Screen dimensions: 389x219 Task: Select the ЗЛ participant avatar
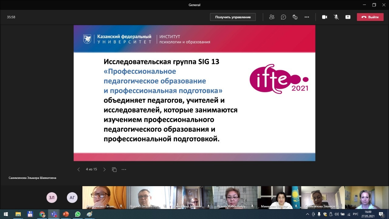click(x=52, y=198)
